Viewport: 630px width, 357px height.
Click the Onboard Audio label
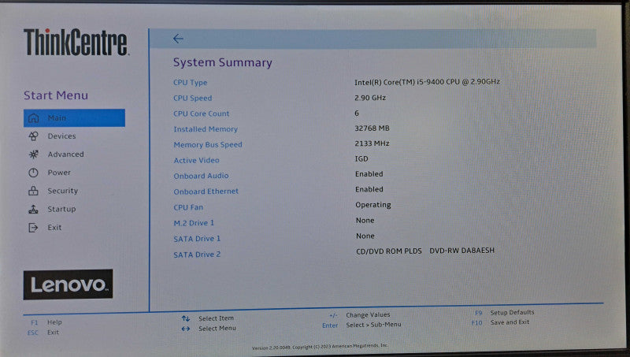201,176
